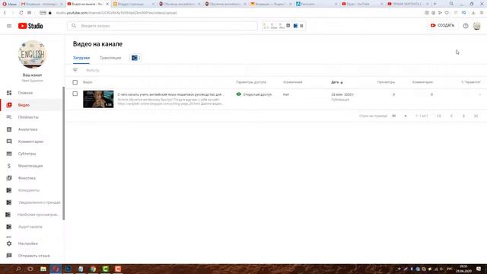Click channel avatar ENGLISH in sidebar

32,54
